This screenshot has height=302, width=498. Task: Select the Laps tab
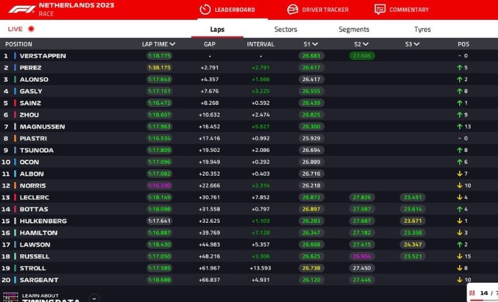(x=217, y=30)
